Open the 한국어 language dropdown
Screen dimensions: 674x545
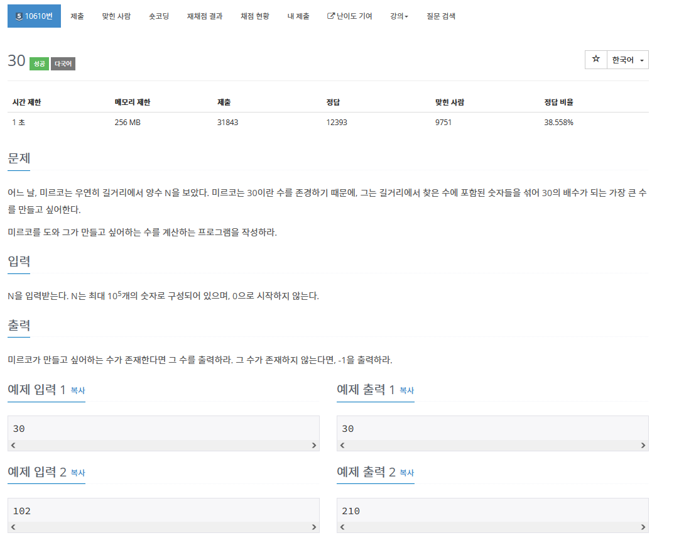click(623, 59)
